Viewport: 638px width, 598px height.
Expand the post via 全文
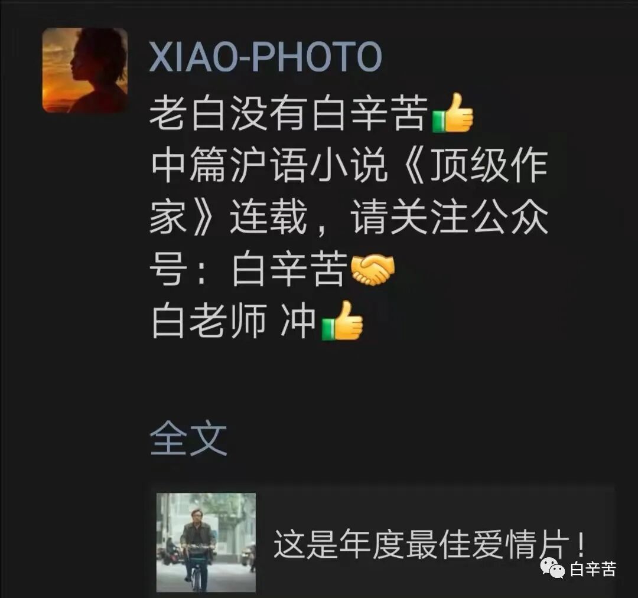(188, 439)
